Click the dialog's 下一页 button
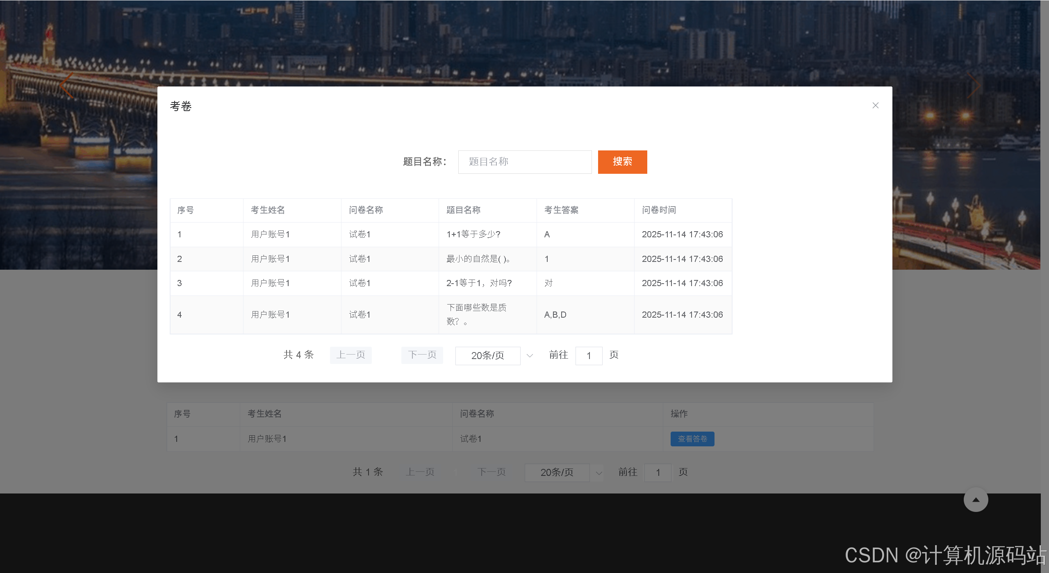 pyautogui.click(x=422, y=355)
